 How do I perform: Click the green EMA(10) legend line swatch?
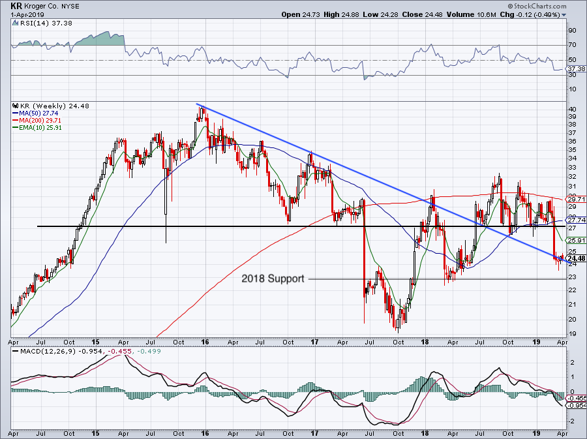coord(15,128)
